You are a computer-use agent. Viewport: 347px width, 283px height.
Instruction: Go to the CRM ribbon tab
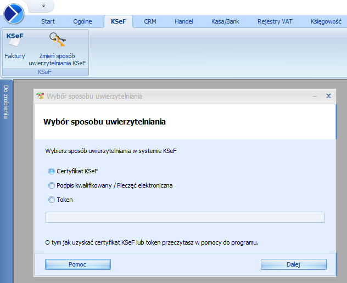[x=150, y=21]
